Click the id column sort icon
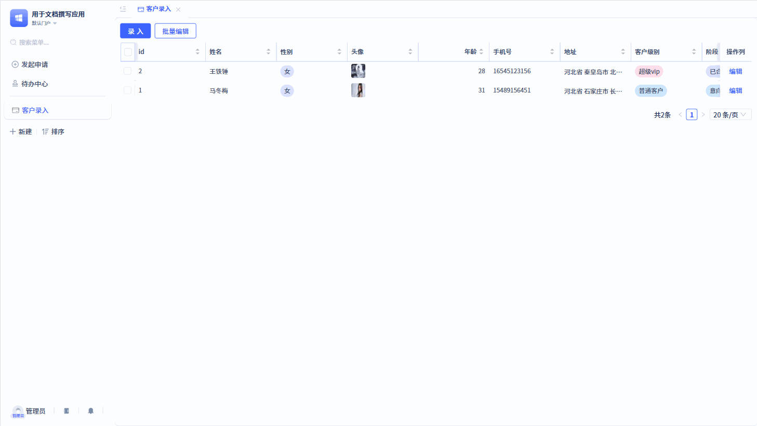757x426 pixels. pyautogui.click(x=197, y=51)
